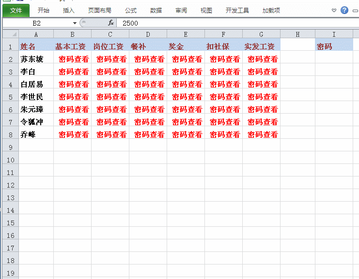Open the 文件 (File) tab
The height and width of the screenshot is (279, 359).
point(16,11)
